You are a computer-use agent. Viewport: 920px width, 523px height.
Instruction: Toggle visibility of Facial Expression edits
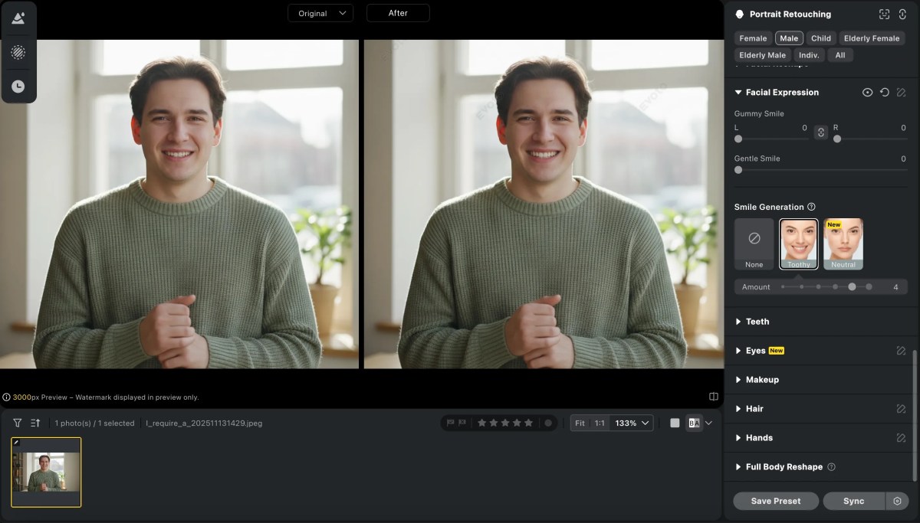(867, 92)
